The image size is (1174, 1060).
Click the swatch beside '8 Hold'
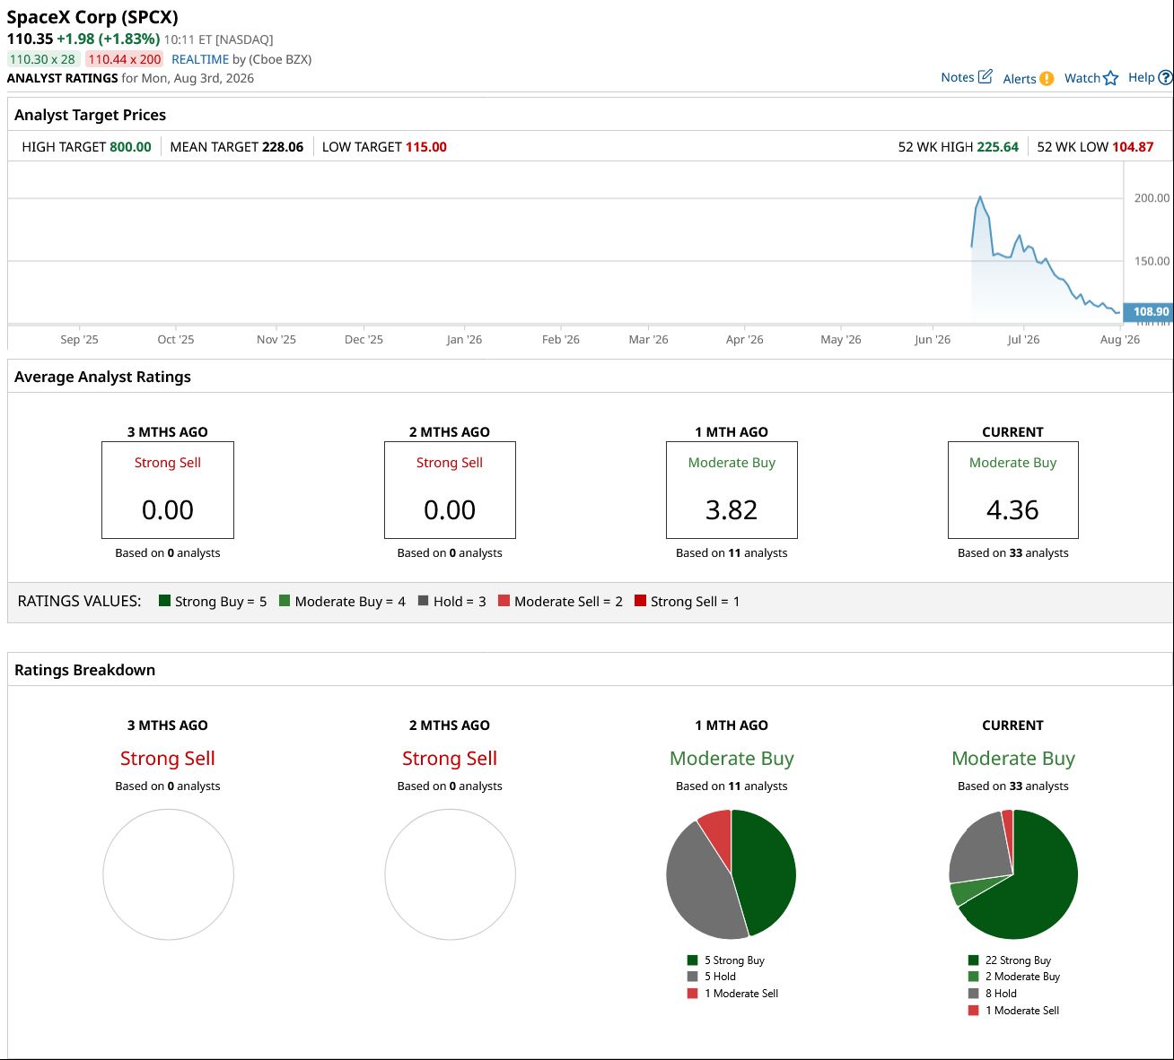coord(974,994)
